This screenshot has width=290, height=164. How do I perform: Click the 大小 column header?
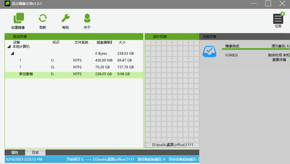122,42
